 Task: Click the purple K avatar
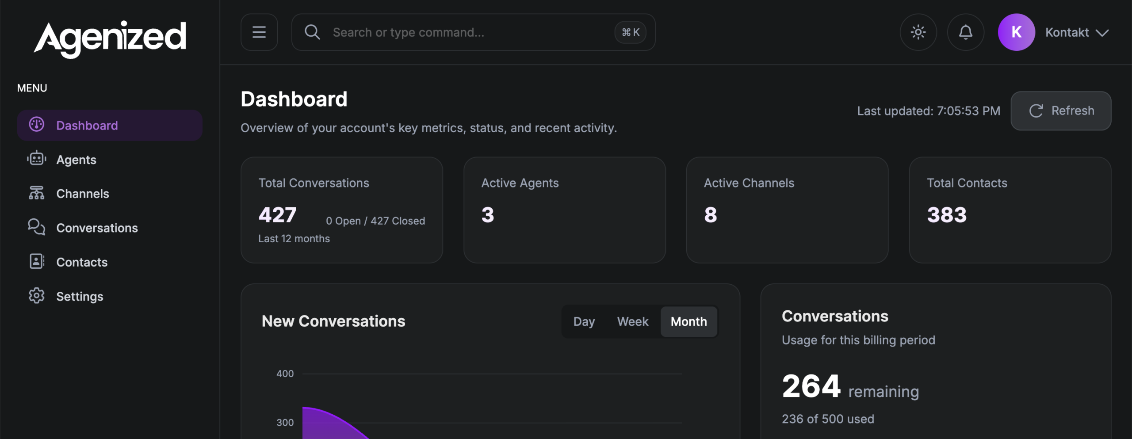(1016, 32)
